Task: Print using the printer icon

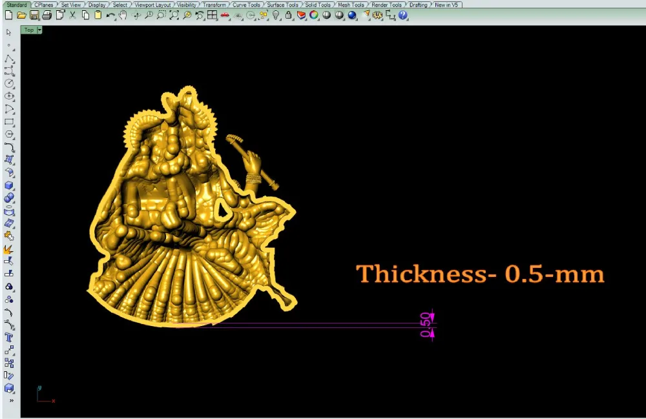Action: [47, 15]
